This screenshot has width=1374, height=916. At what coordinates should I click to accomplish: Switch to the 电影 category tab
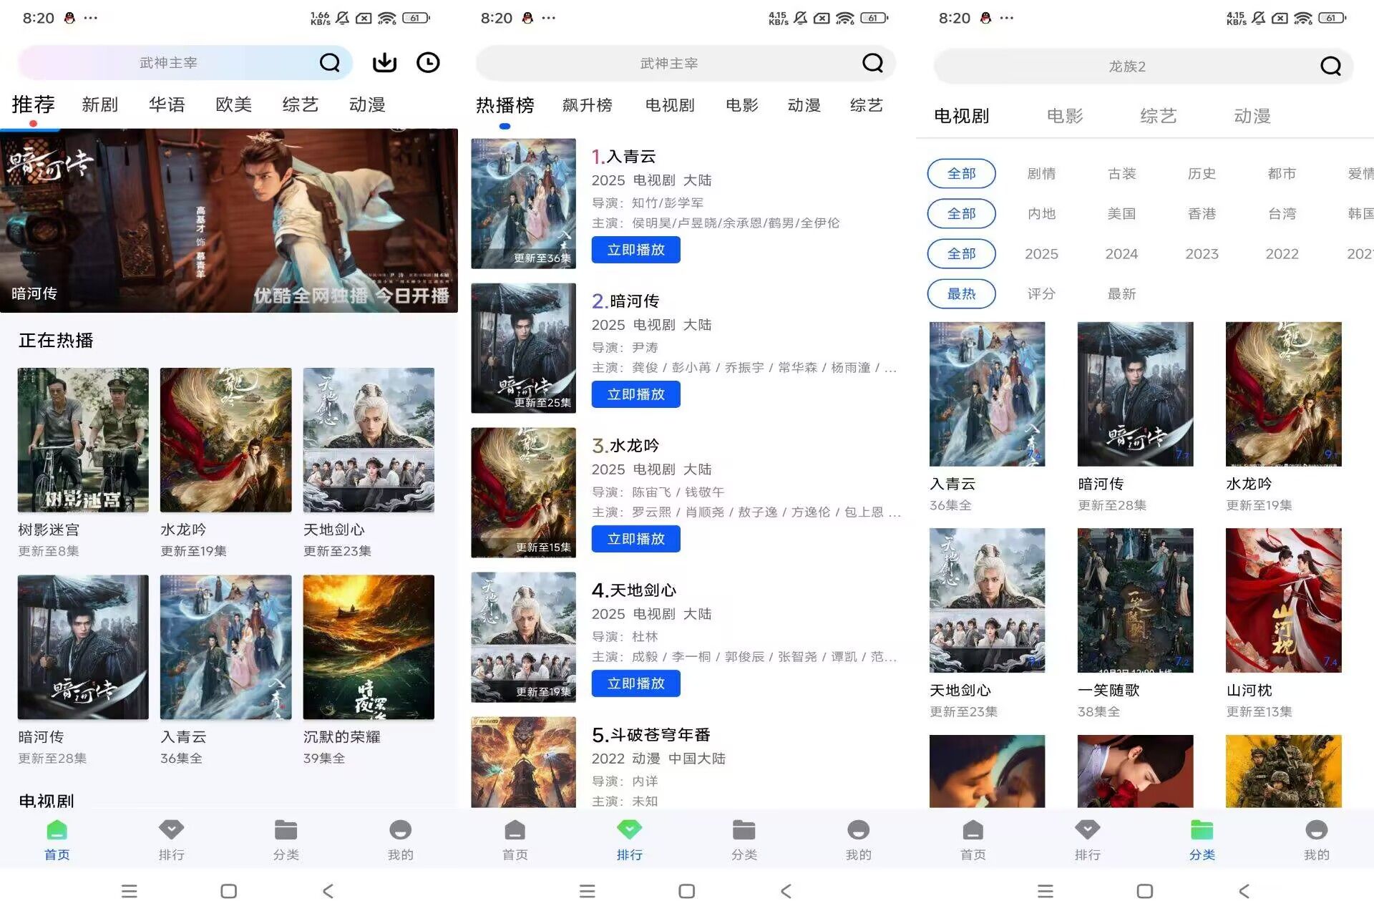tap(1064, 115)
